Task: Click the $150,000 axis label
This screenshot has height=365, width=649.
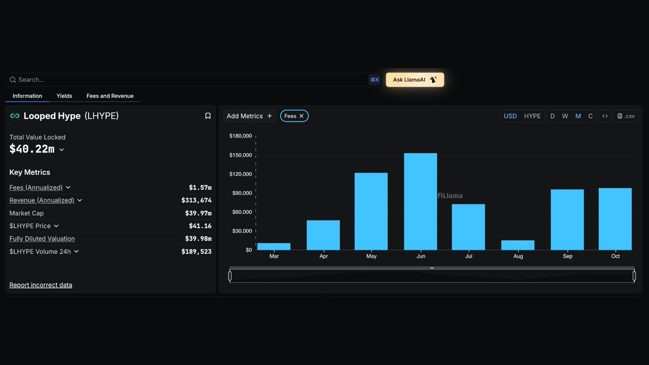Action: pos(241,155)
